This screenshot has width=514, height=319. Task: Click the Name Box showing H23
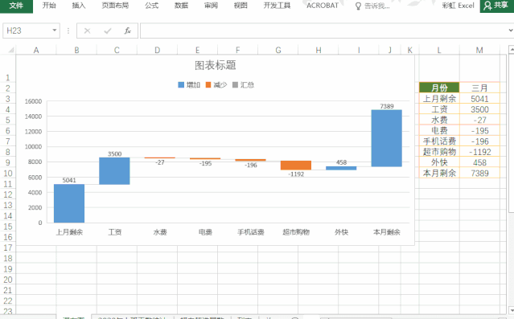pyautogui.click(x=27, y=31)
